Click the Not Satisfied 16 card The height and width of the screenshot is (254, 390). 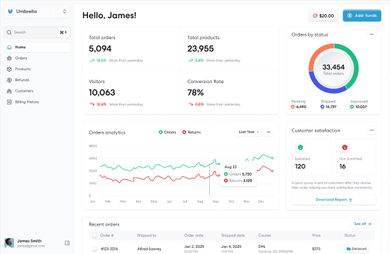pos(356,157)
